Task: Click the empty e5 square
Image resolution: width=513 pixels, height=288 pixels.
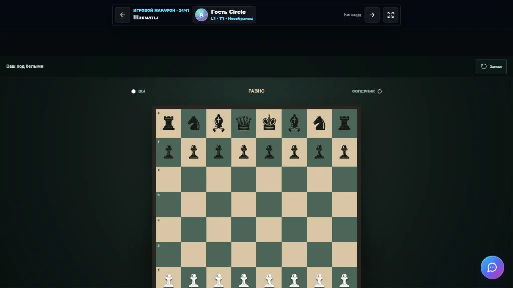Action: click(269, 204)
